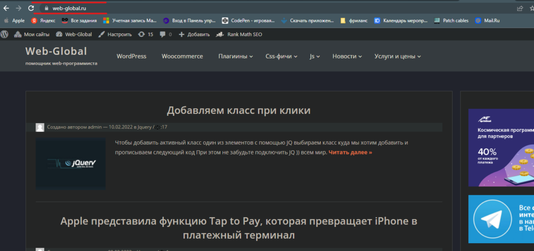
Task: Click Настроить customize link
Action: 115,34
